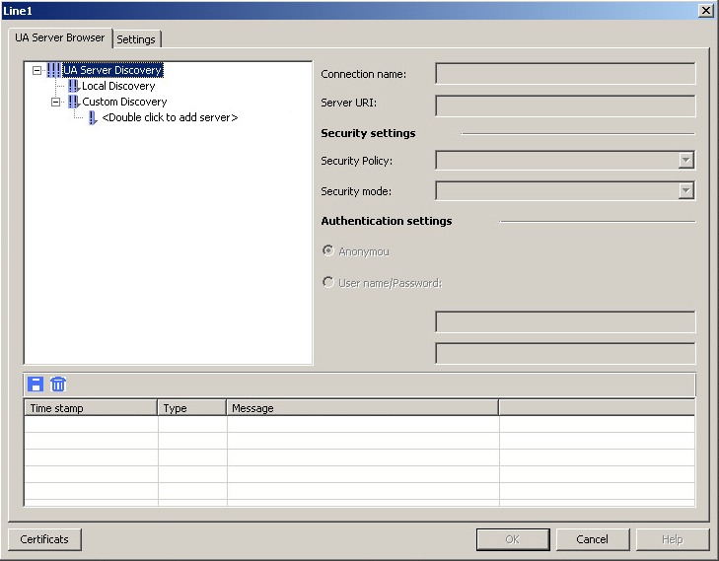Click the Local Discovery node icon
The image size is (719, 561).
point(73,86)
